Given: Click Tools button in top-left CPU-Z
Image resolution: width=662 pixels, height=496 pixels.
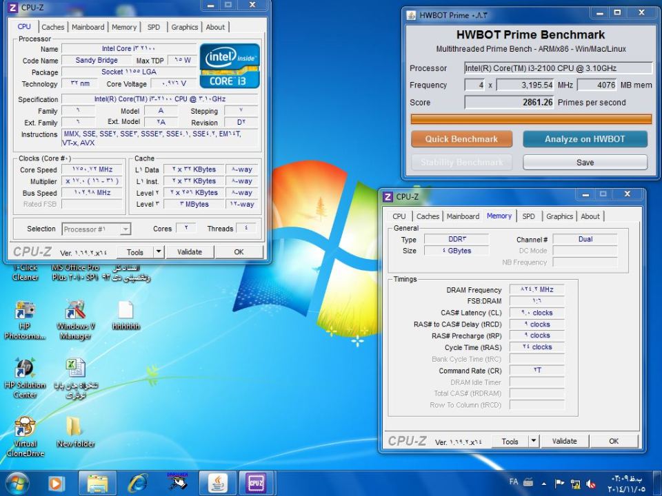Looking at the screenshot, I should coord(135,252).
